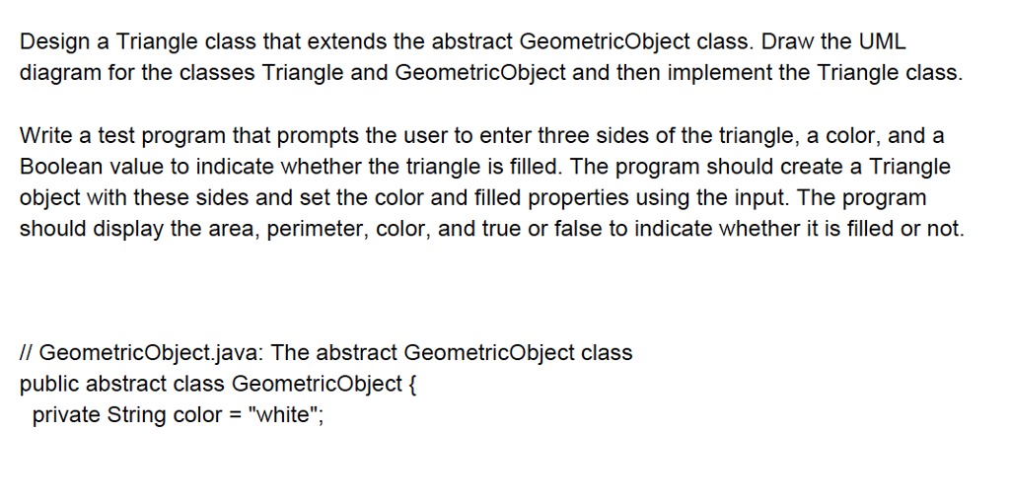
Task: Click the word "UML" in first paragraph
Action: (x=881, y=41)
